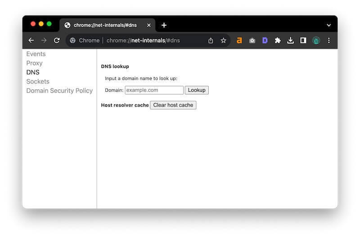This screenshot has width=360, height=238.
Task: Click the yellow minimize window button
Action: pos(41,24)
